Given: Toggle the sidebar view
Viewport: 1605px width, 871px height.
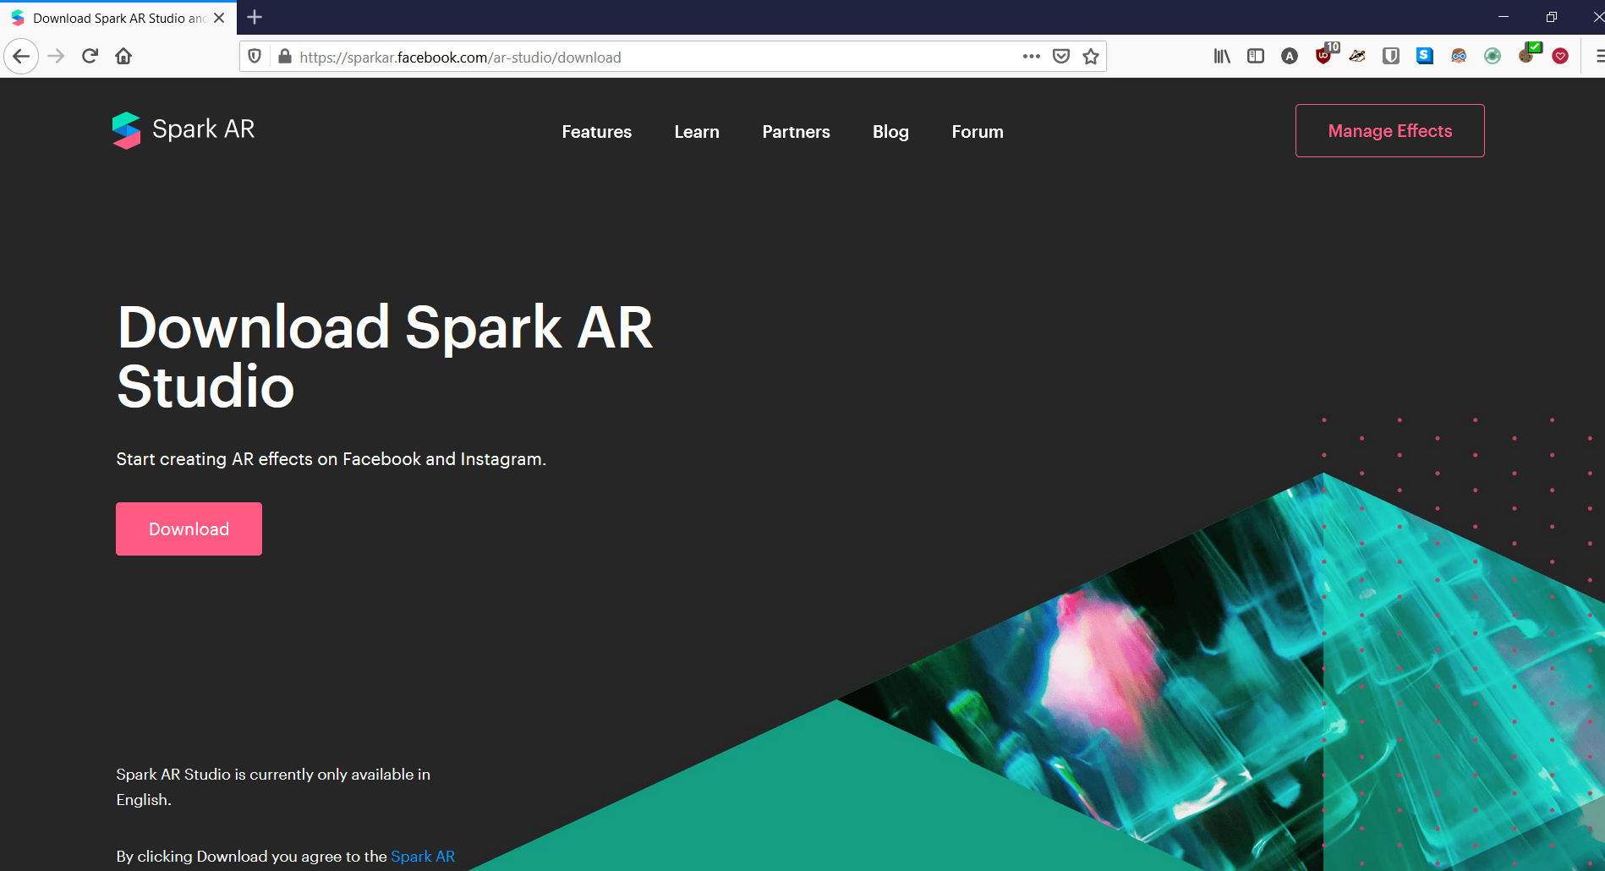Looking at the screenshot, I should (x=1255, y=56).
